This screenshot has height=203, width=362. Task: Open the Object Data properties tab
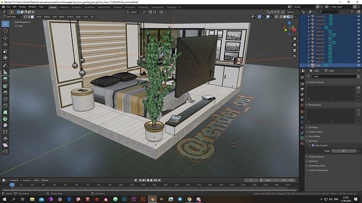(302, 138)
